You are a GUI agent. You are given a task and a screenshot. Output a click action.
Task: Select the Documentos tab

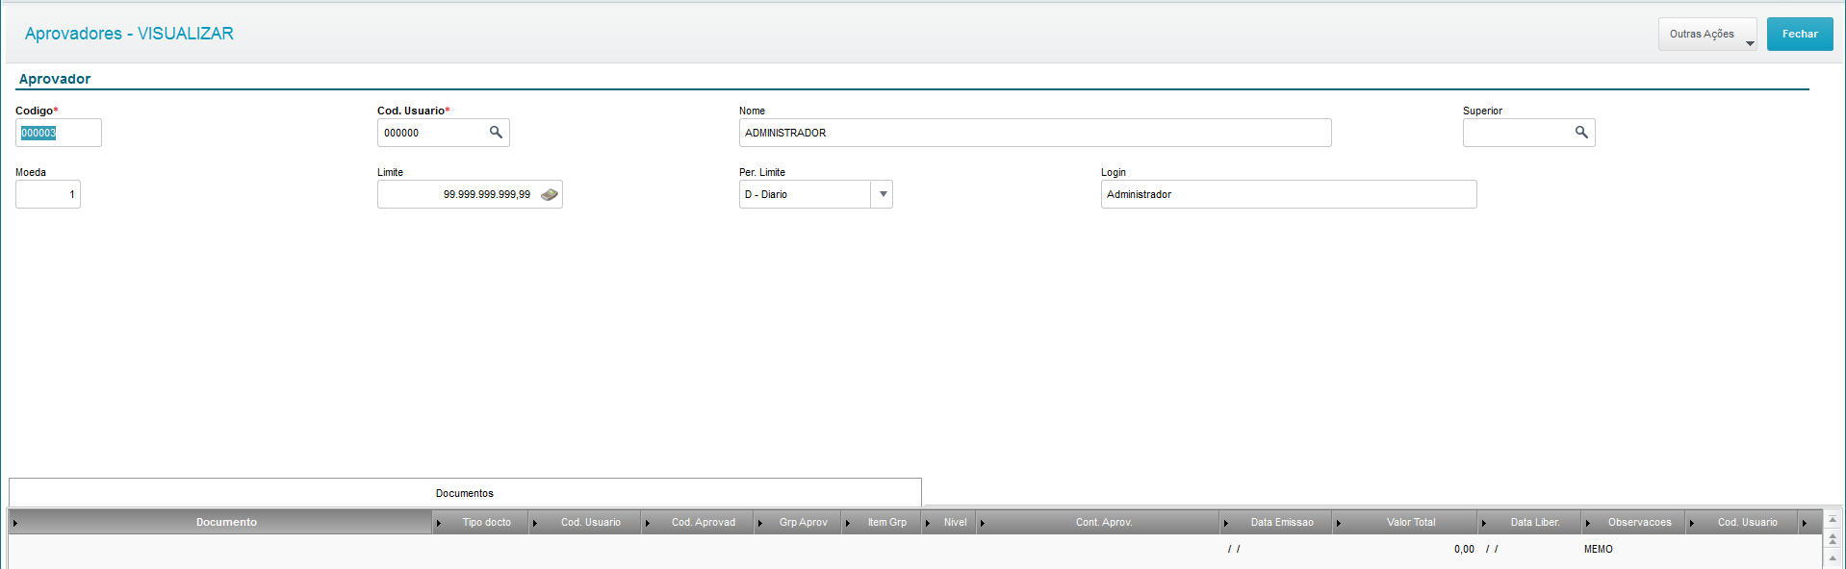(465, 493)
